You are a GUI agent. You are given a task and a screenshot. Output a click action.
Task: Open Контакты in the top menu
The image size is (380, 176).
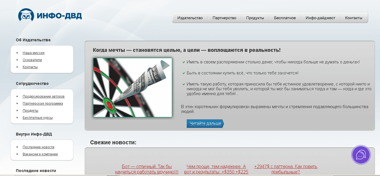(353, 18)
